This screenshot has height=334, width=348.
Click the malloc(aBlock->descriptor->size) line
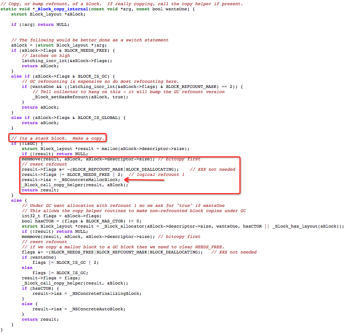tap(106, 149)
